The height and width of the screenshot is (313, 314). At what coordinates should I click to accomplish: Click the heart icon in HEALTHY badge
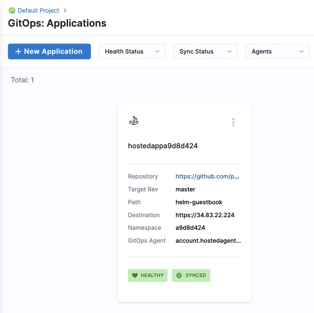[x=135, y=276]
